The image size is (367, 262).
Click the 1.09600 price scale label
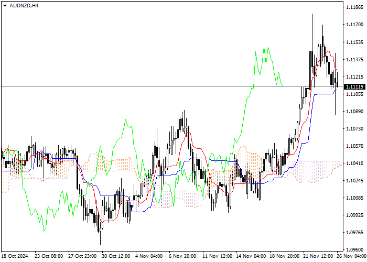(354, 249)
